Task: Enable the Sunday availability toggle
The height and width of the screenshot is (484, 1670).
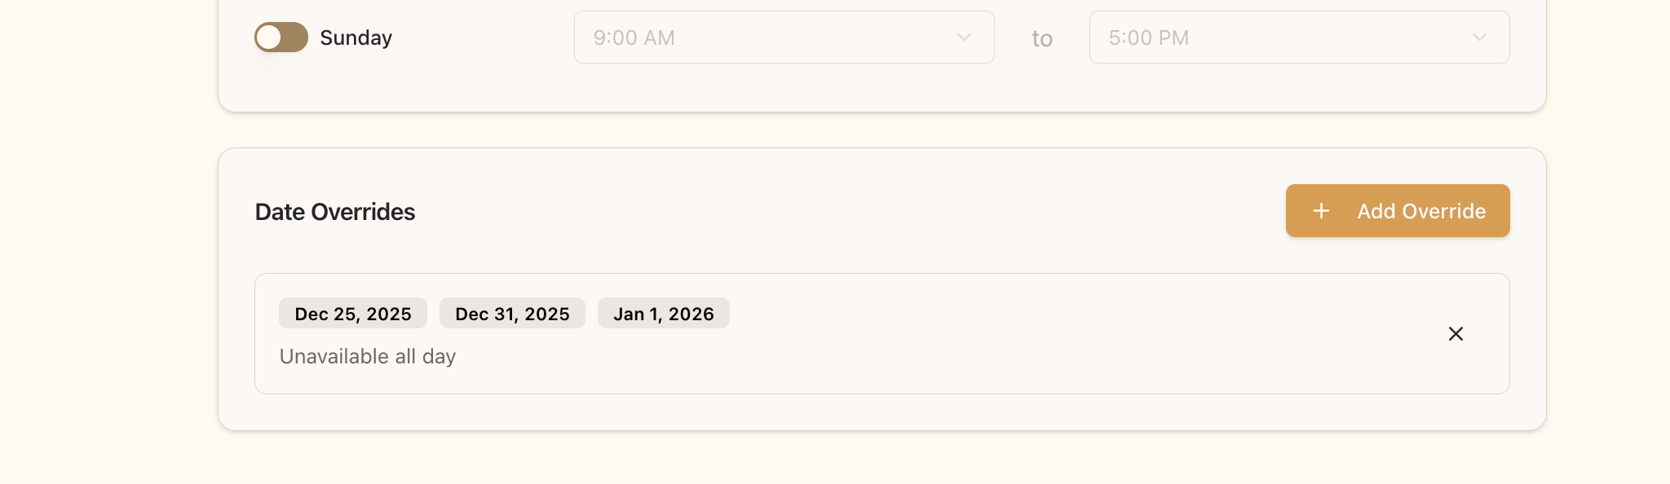Action: (x=281, y=37)
